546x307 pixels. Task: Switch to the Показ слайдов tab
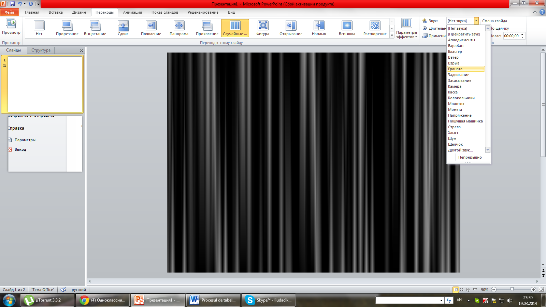pos(165,12)
